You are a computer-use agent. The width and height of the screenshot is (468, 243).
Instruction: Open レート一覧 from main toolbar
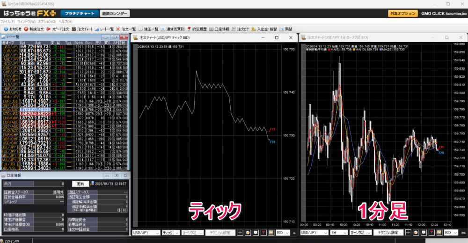click(104, 29)
